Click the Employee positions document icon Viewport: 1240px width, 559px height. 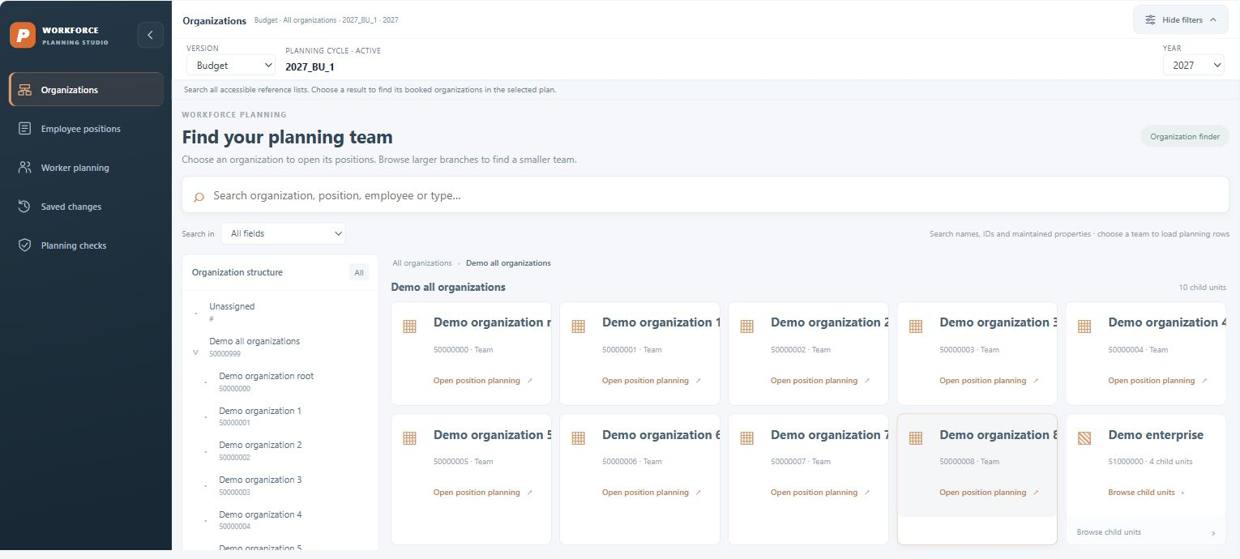(x=25, y=129)
